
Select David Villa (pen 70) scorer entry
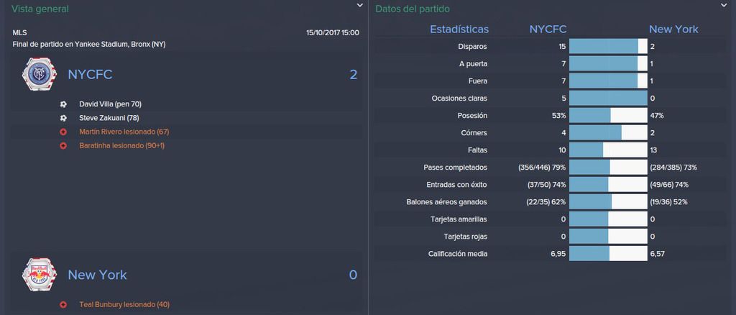(110, 104)
